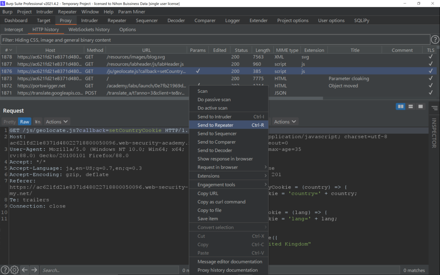The image size is (440, 275).
Task: Select Do active scan
Action: (228, 108)
